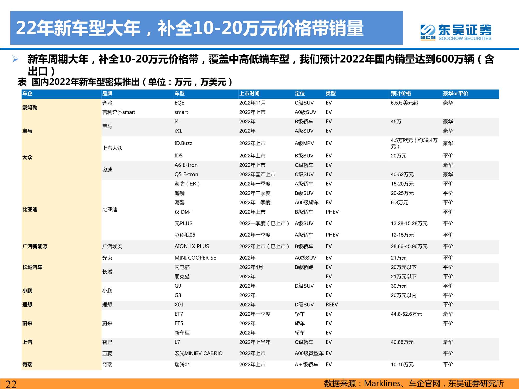Viewport: 519px width, 389px height.
Task: Click the 'ET7' model cell
Action: click(179, 314)
